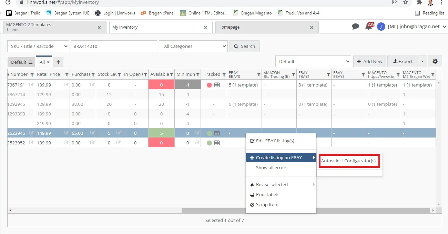The image size is (448, 234).
Task: Open the Default view selector dropdown on the right
Action: [313, 61]
